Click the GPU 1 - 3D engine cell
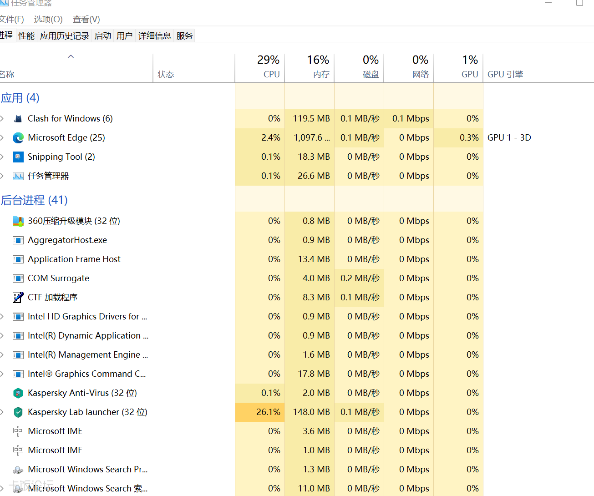This screenshot has width=594, height=496. [x=509, y=138]
